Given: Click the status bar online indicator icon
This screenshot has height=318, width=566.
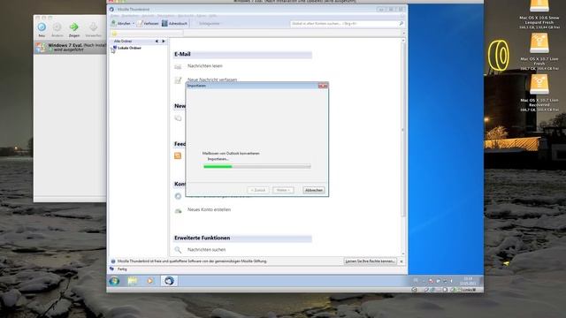Looking at the screenshot, I should (x=112, y=269).
